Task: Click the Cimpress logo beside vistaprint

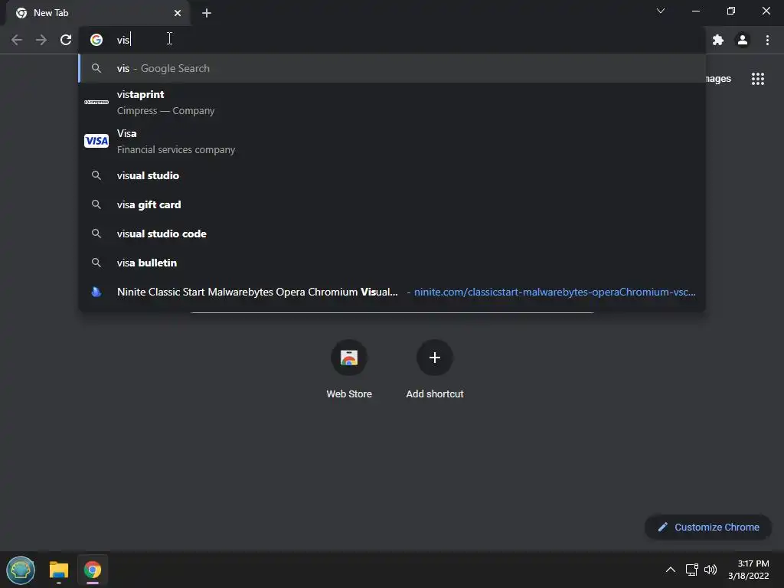Action: (96, 102)
